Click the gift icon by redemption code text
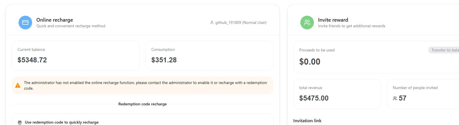459x125 pixels. pos(20,122)
